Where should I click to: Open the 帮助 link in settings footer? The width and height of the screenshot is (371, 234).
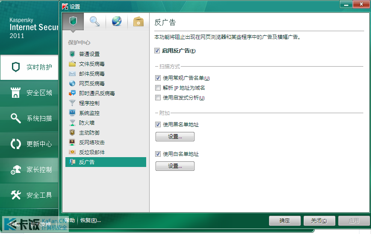[x=70, y=220]
